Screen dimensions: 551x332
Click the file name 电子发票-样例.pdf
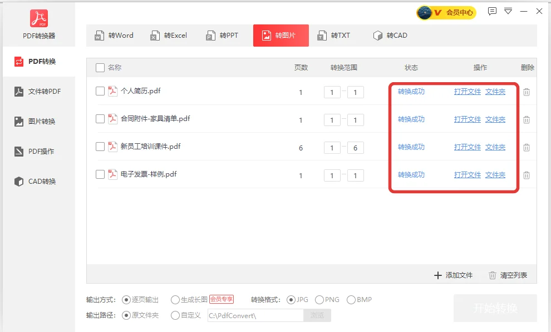[x=149, y=174]
